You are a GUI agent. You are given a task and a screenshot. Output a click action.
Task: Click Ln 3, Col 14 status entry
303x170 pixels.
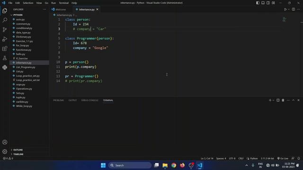point(207,159)
